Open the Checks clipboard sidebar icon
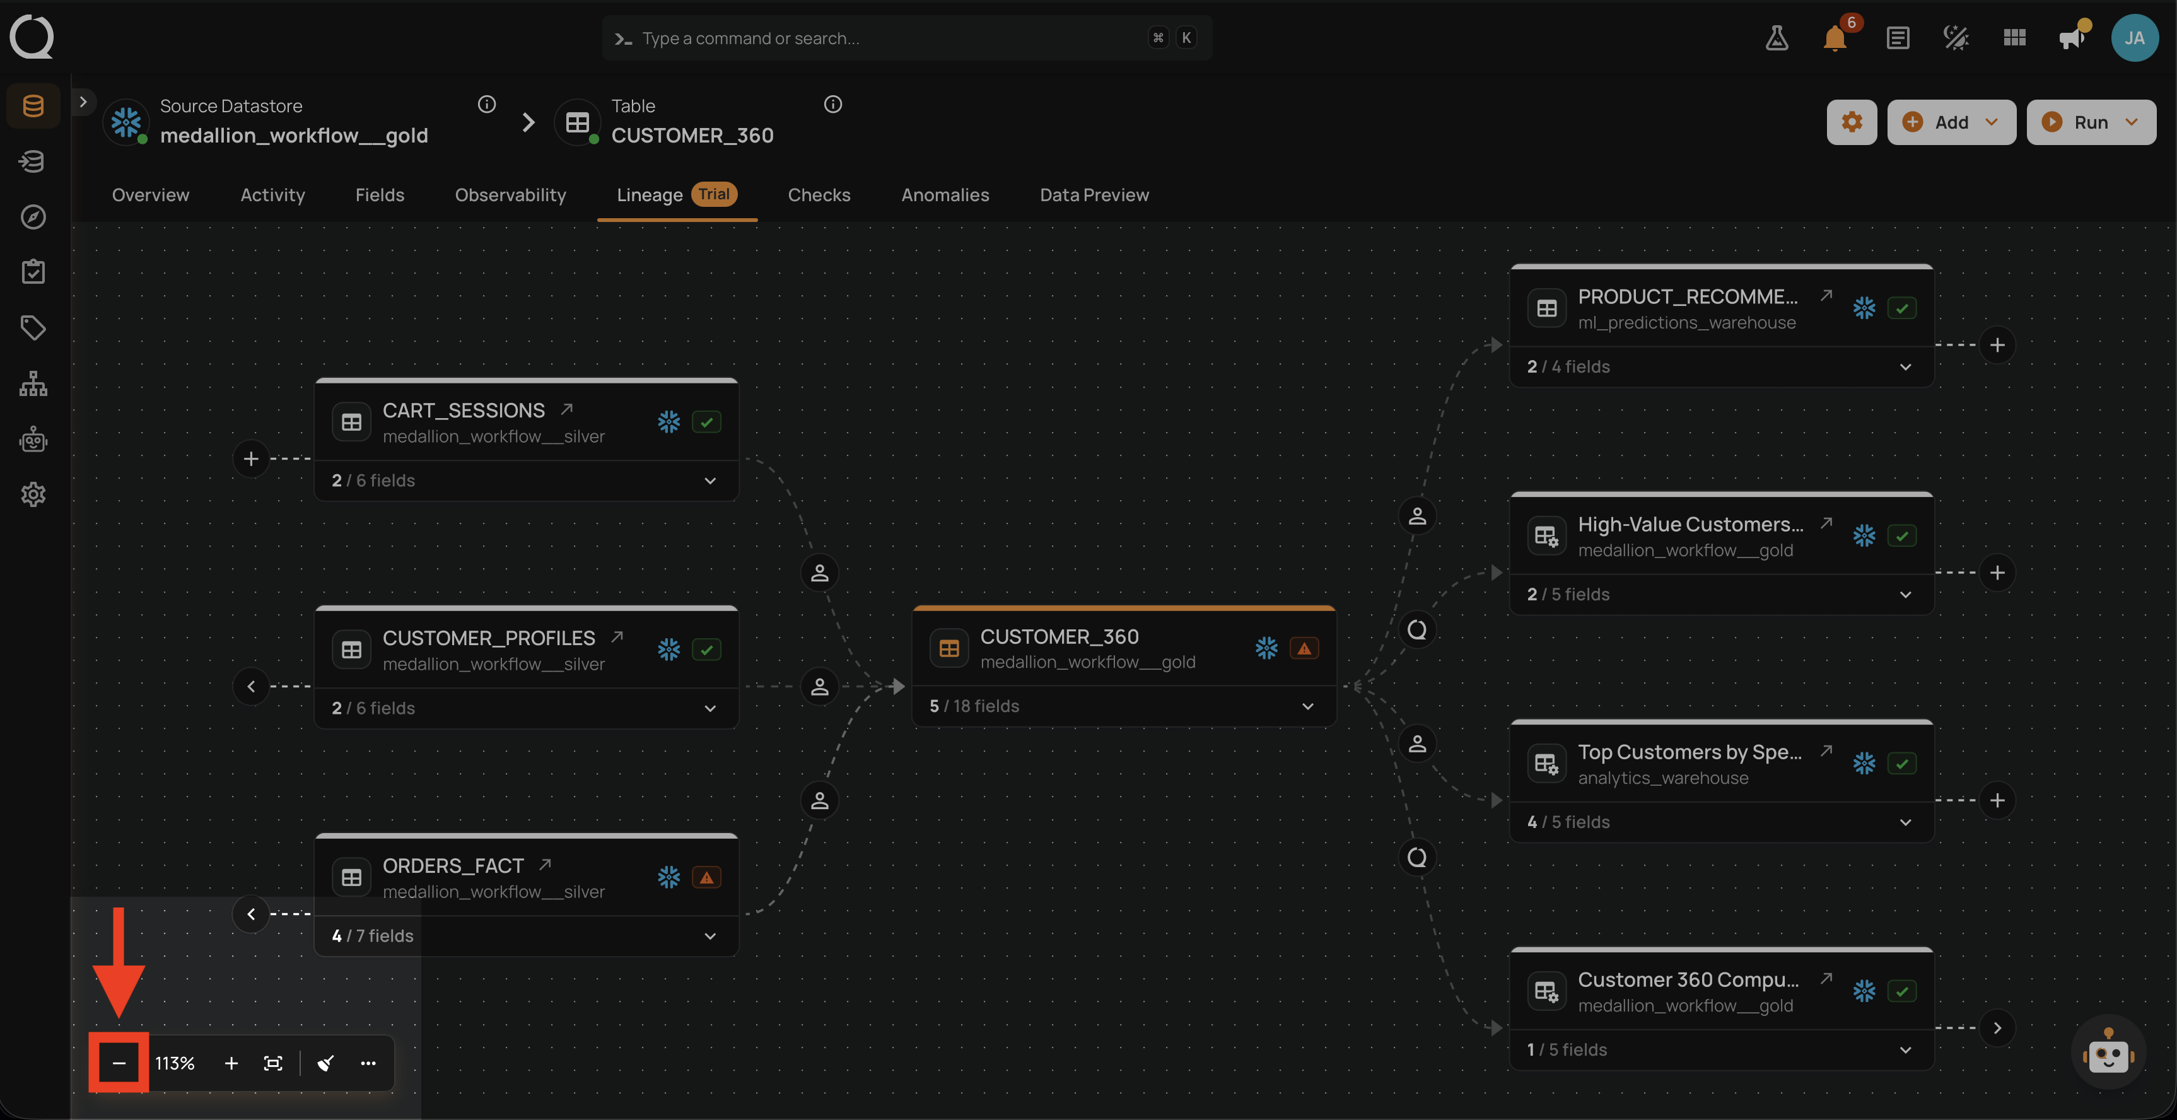 [33, 272]
